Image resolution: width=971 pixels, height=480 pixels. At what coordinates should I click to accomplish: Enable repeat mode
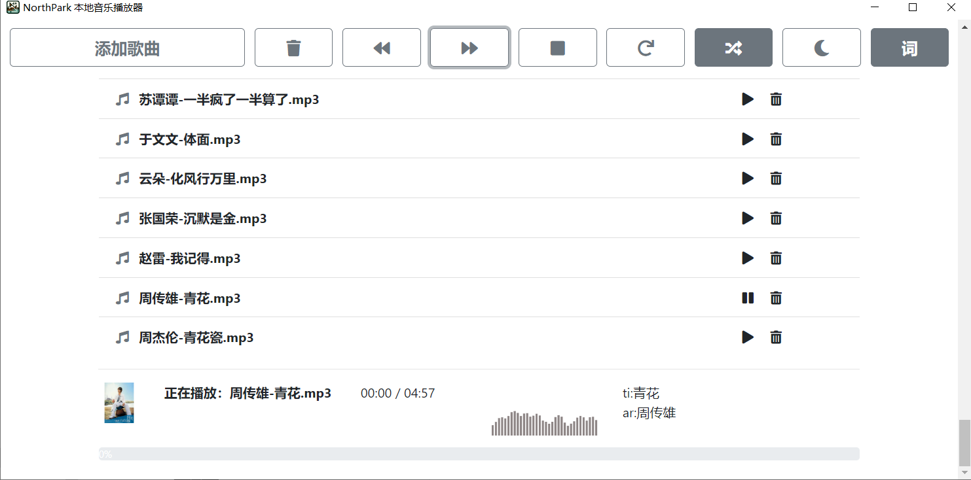click(645, 47)
